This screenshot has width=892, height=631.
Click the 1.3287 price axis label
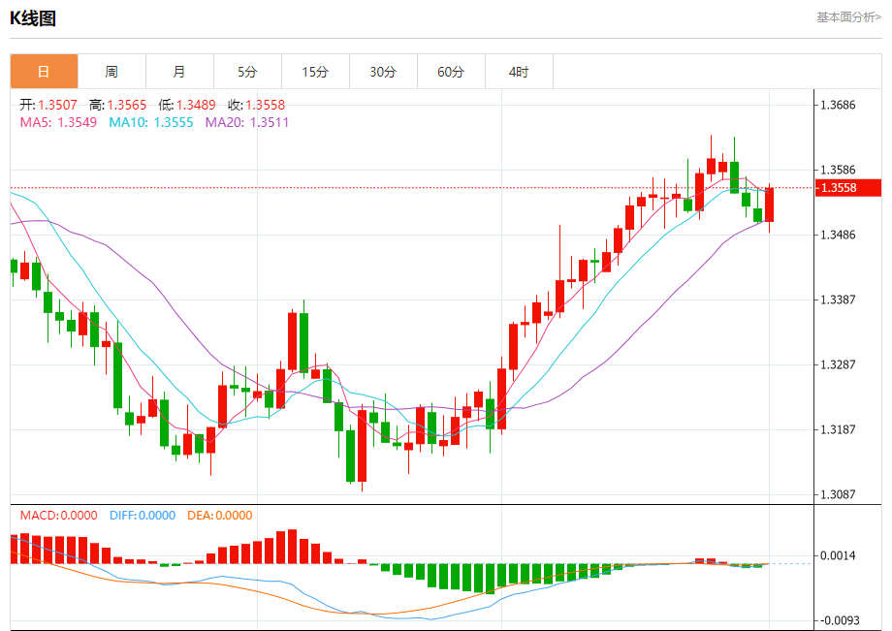(838, 364)
